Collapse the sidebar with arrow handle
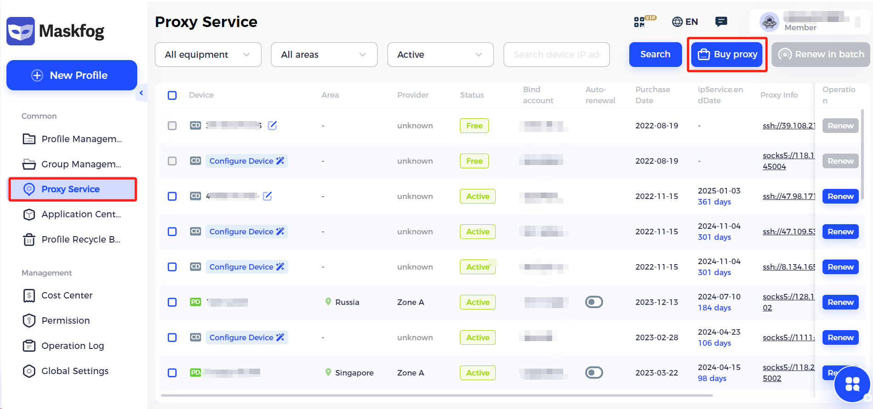The image size is (873, 409). pos(141,93)
